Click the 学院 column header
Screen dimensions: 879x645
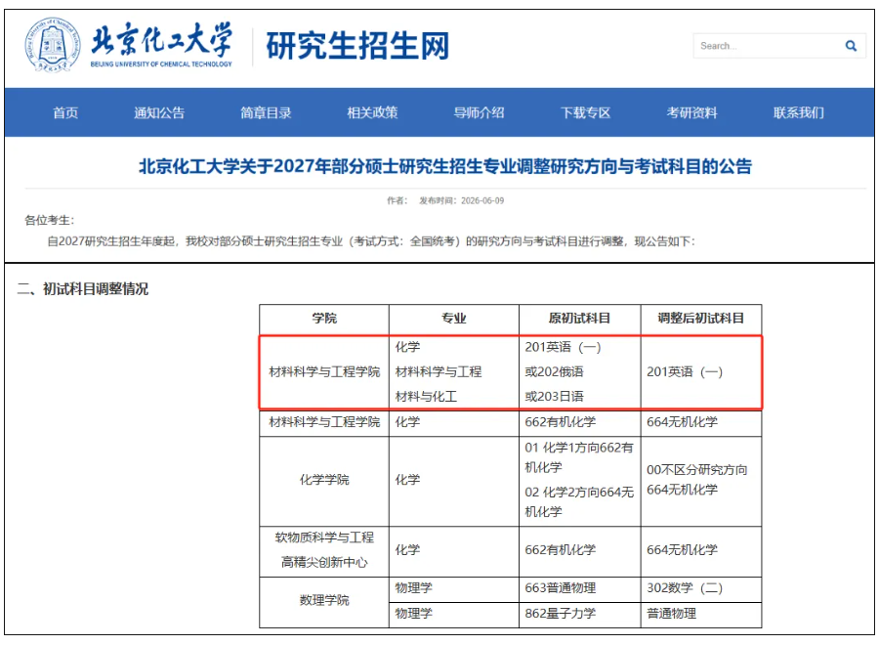[x=324, y=319]
